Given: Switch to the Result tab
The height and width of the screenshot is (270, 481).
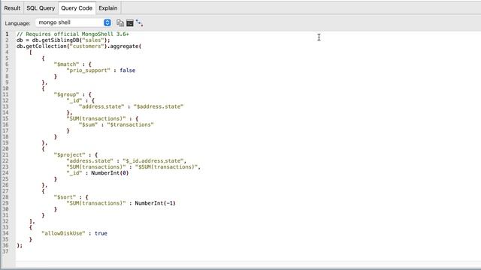Looking at the screenshot, I should tap(12, 8).
